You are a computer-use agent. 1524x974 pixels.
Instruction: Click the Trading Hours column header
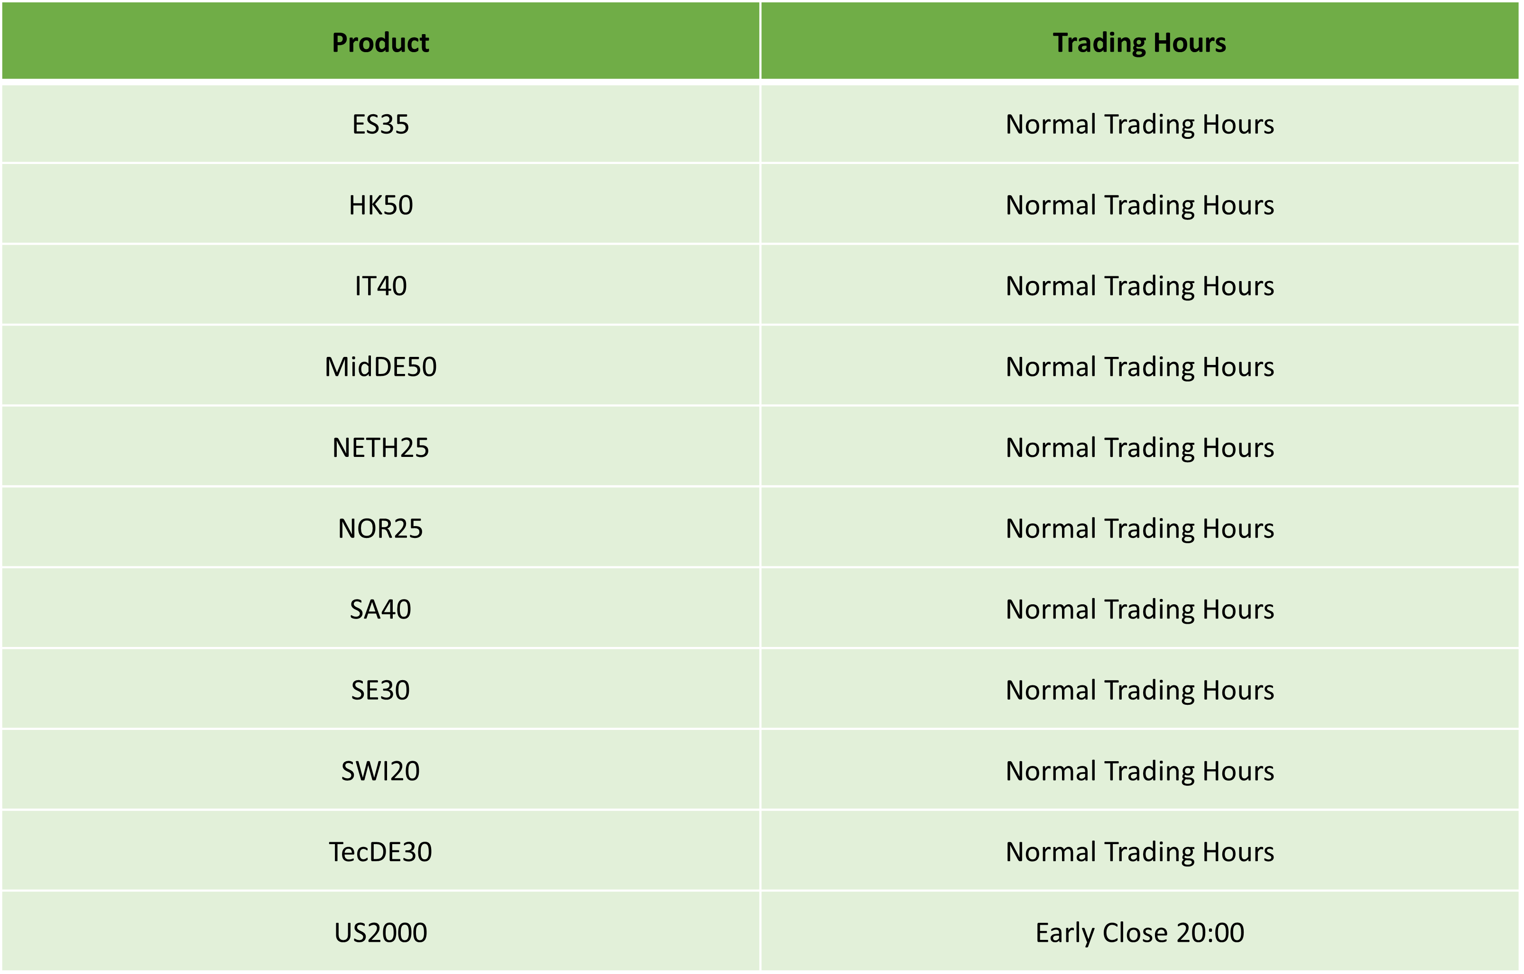click(1139, 41)
